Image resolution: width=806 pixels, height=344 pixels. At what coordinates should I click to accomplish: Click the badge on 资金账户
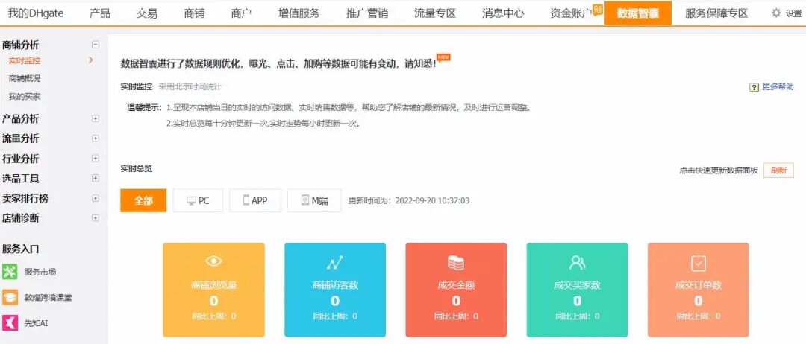(x=597, y=8)
